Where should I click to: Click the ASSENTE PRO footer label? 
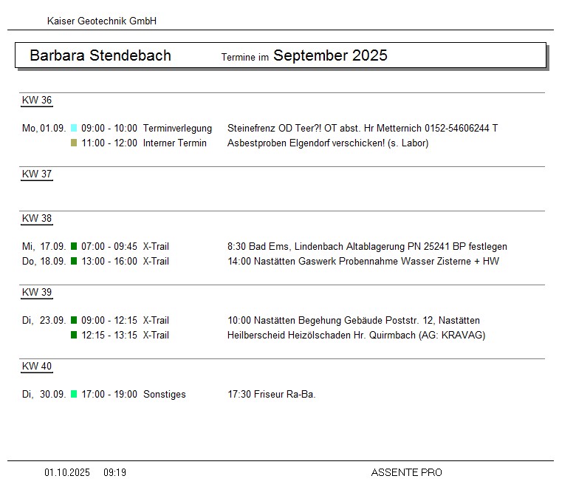406,473
